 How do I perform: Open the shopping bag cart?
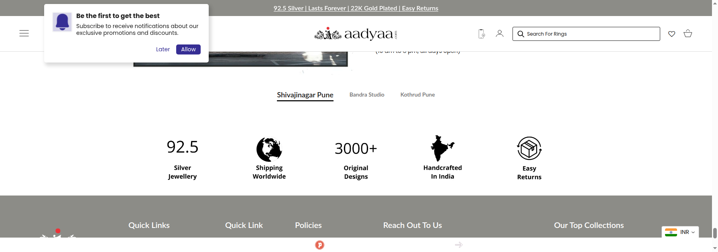coord(687,34)
